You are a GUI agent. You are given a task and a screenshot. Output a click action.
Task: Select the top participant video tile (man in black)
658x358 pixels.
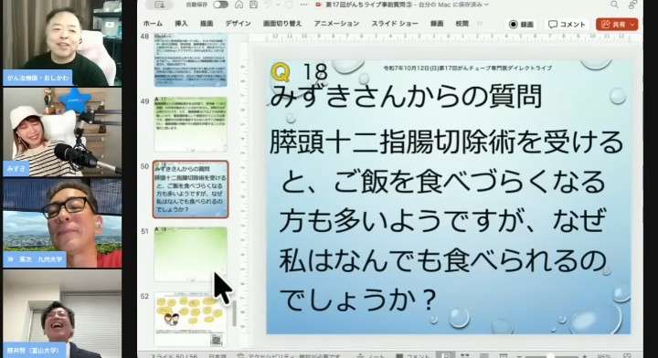click(62, 43)
